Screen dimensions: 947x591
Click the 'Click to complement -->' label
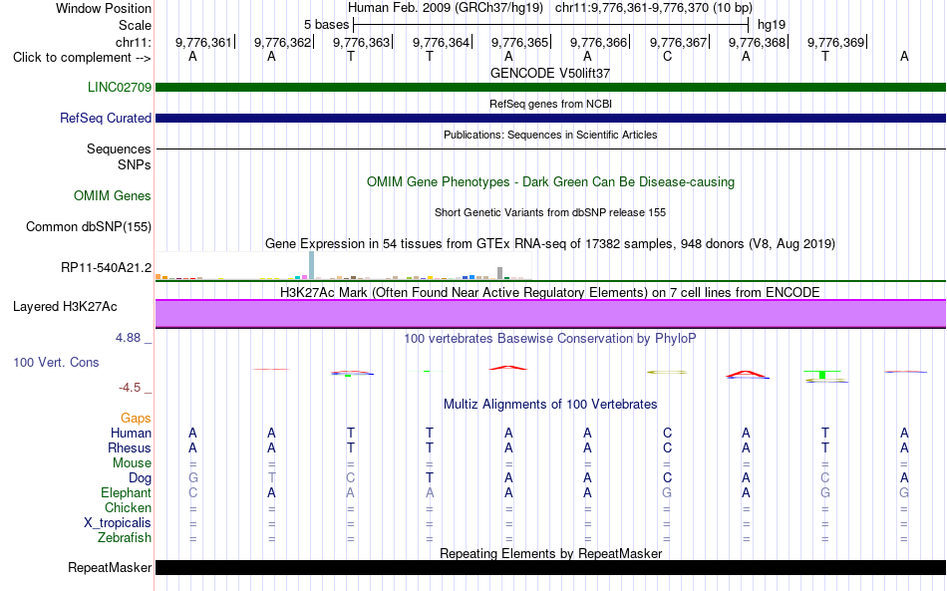point(82,58)
